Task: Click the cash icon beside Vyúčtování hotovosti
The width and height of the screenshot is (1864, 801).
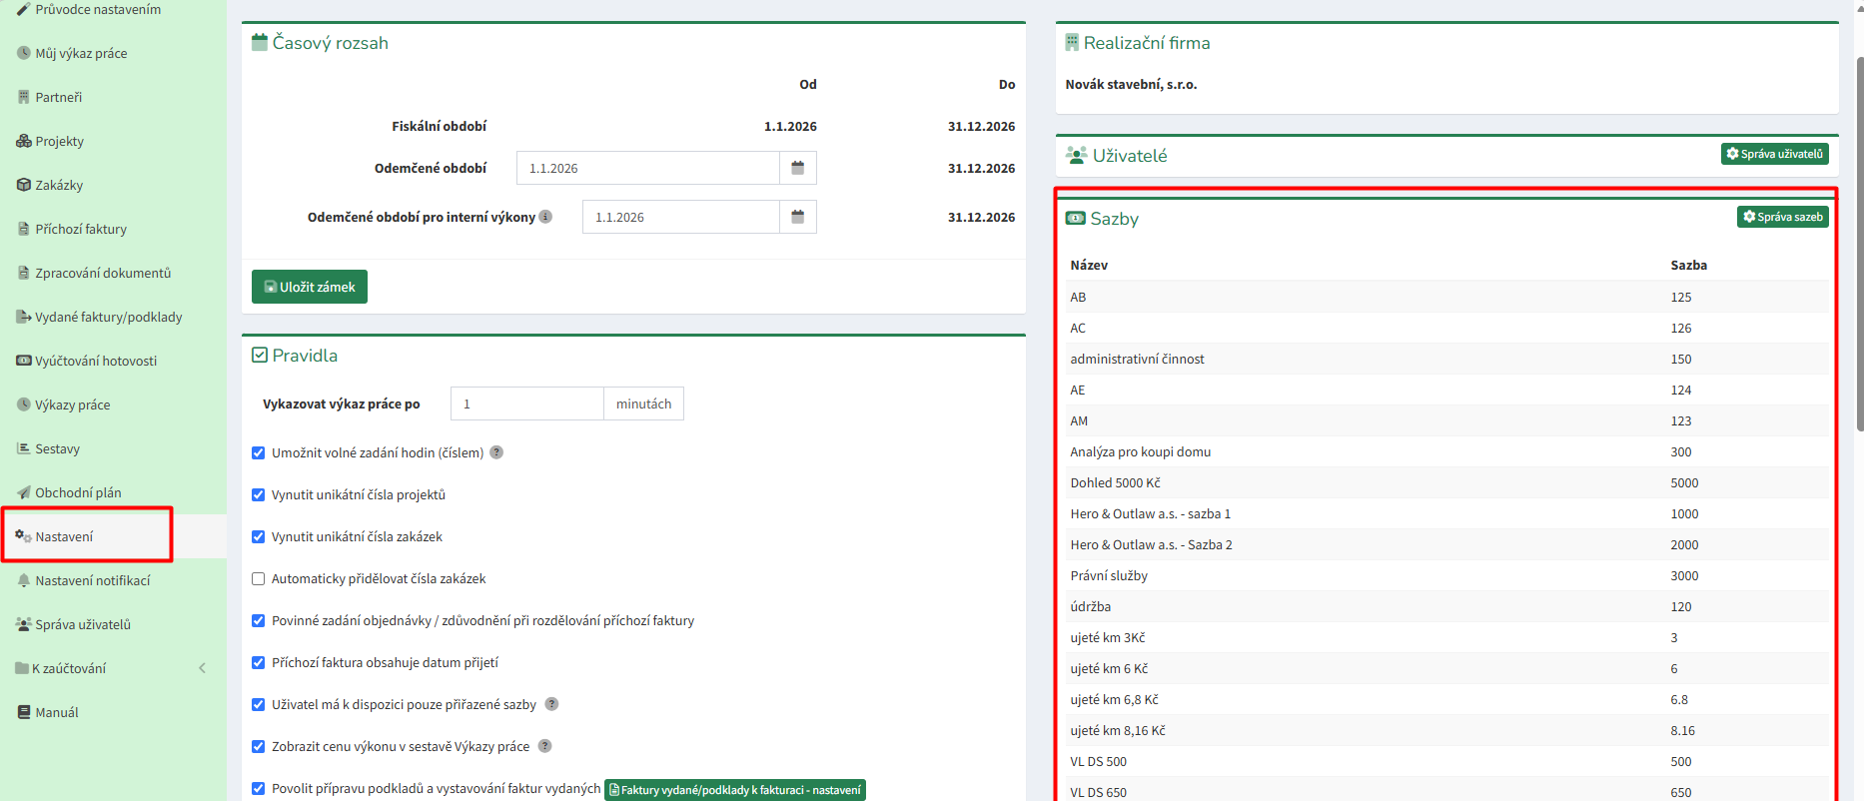Action: (24, 361)
